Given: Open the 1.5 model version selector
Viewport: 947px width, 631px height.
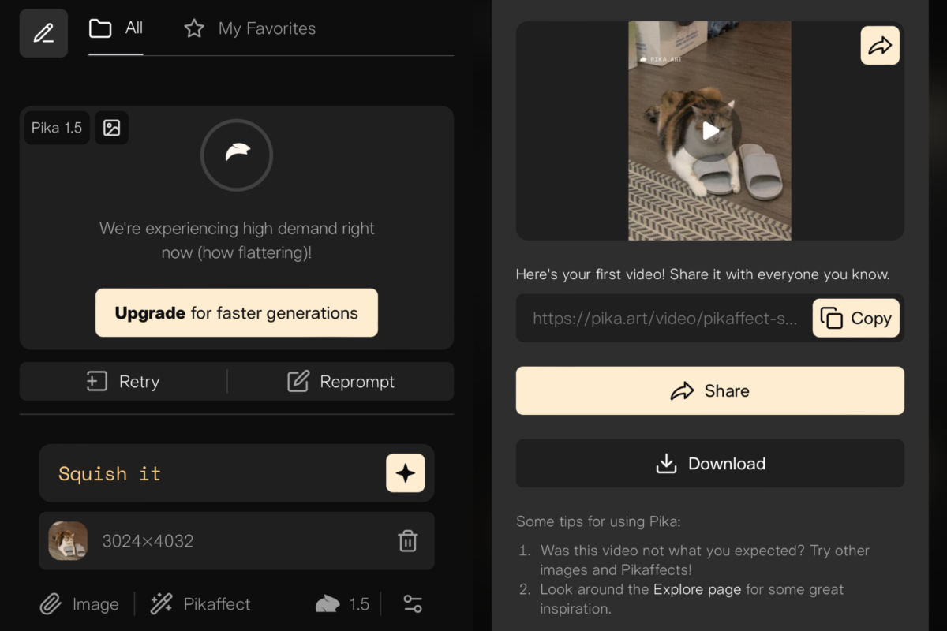Looking at the screenshot, I should [x=342, y=604].
